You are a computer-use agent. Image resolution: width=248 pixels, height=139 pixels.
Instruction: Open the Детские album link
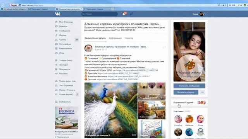click(x=117, y=80)
